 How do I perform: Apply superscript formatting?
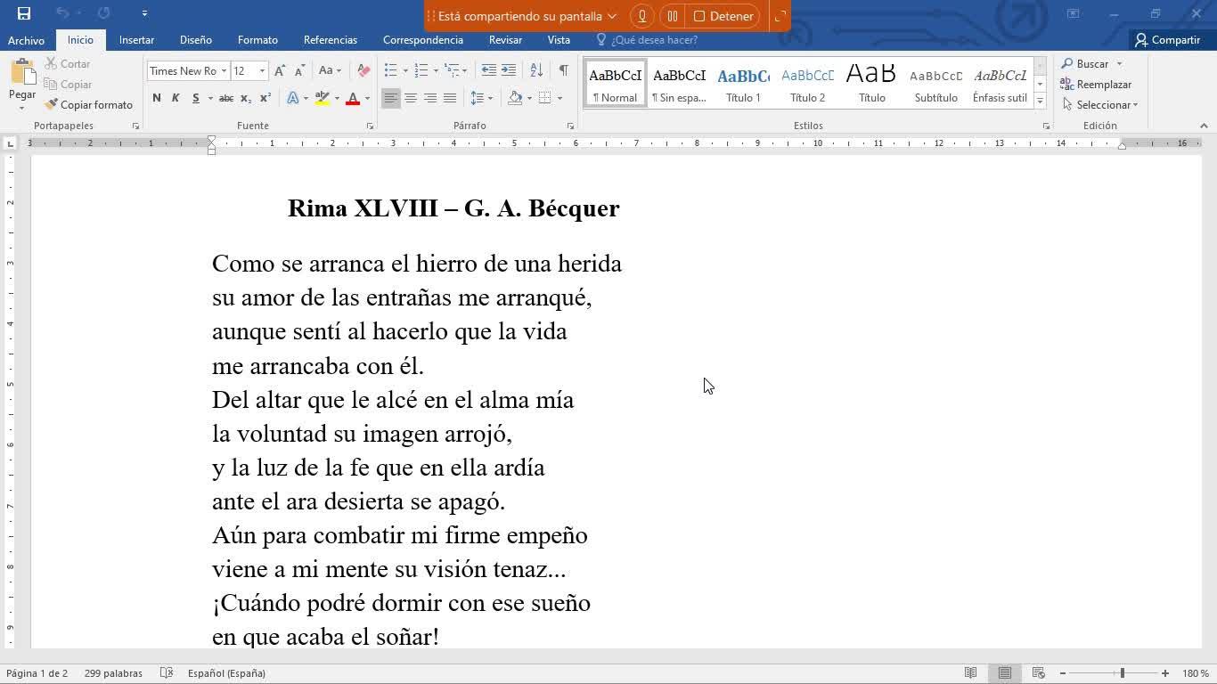tap(265, 98)
